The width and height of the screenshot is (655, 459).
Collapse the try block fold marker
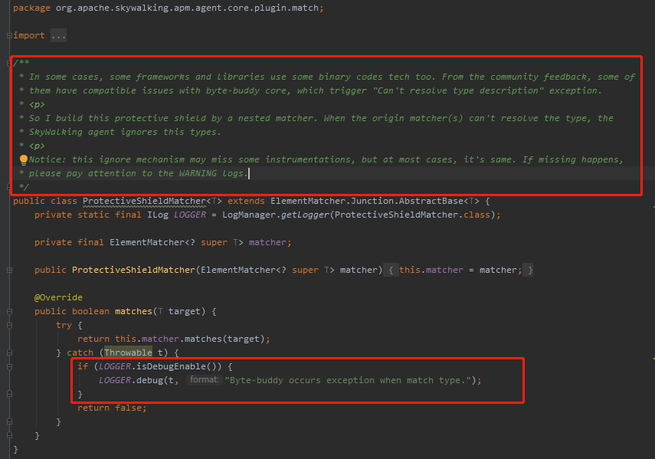tap(9, 326)
